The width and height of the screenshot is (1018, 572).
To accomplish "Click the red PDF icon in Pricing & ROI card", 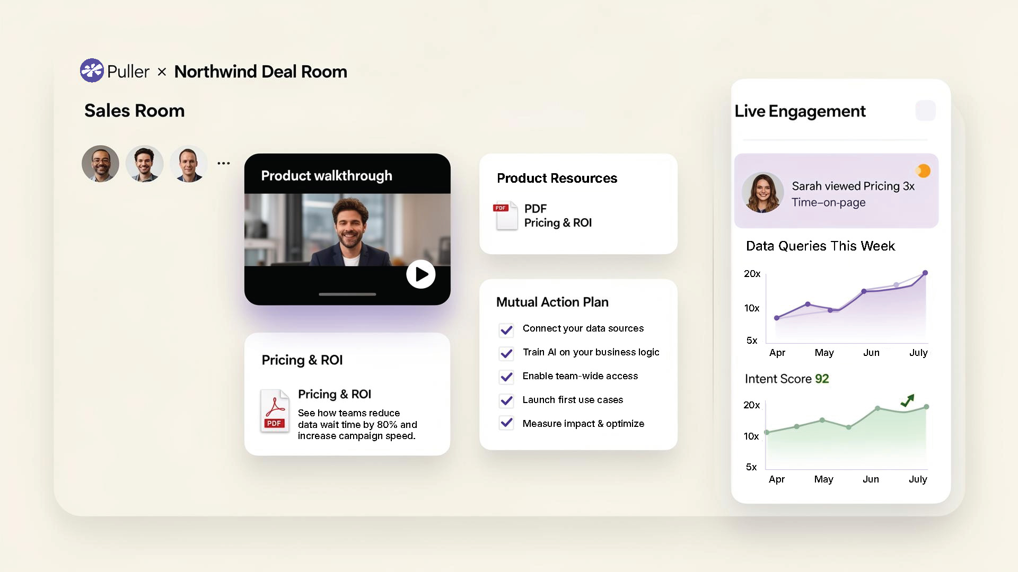I will (275, 412).
